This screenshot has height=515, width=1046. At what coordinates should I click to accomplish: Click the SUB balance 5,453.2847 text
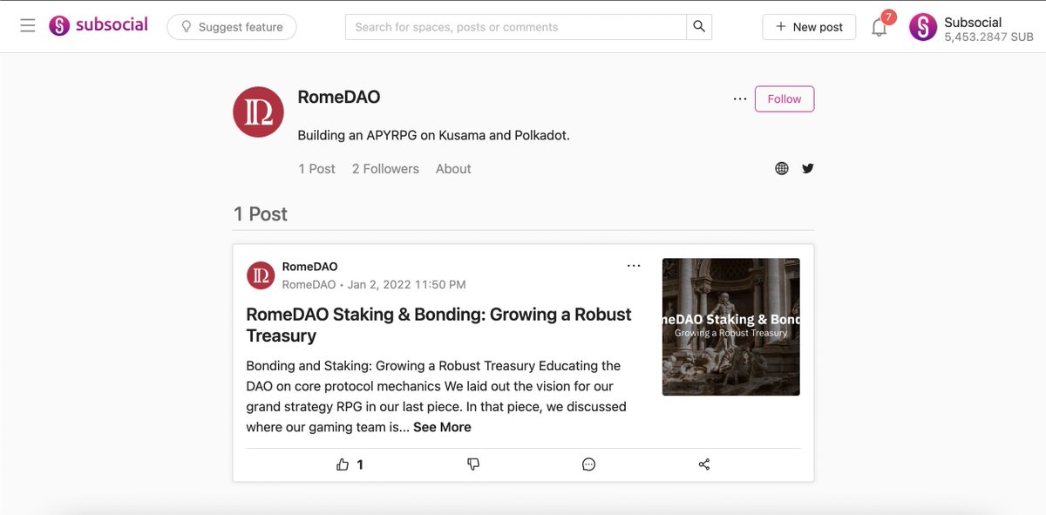tap(988, 37)
